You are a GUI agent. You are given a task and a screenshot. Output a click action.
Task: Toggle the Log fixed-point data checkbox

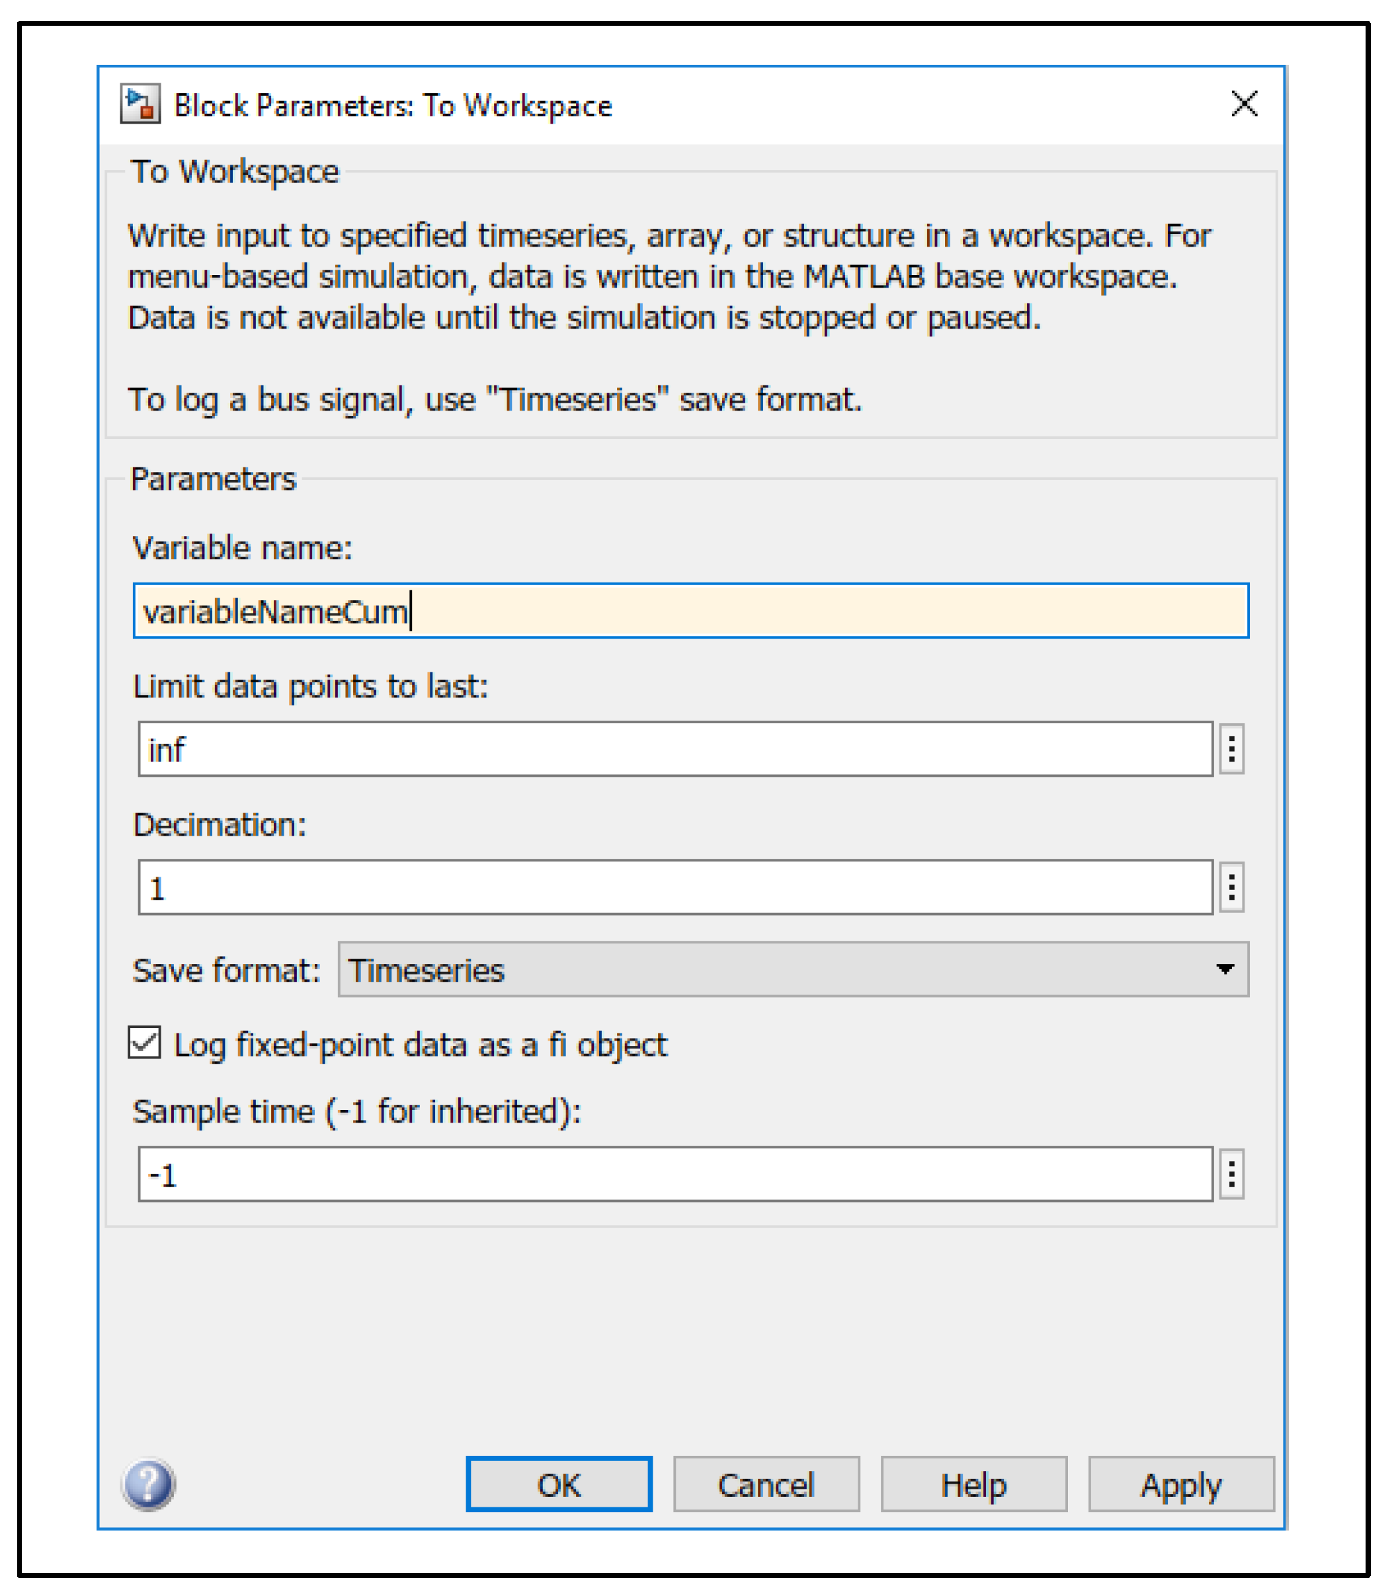(x=145, y=1043)
